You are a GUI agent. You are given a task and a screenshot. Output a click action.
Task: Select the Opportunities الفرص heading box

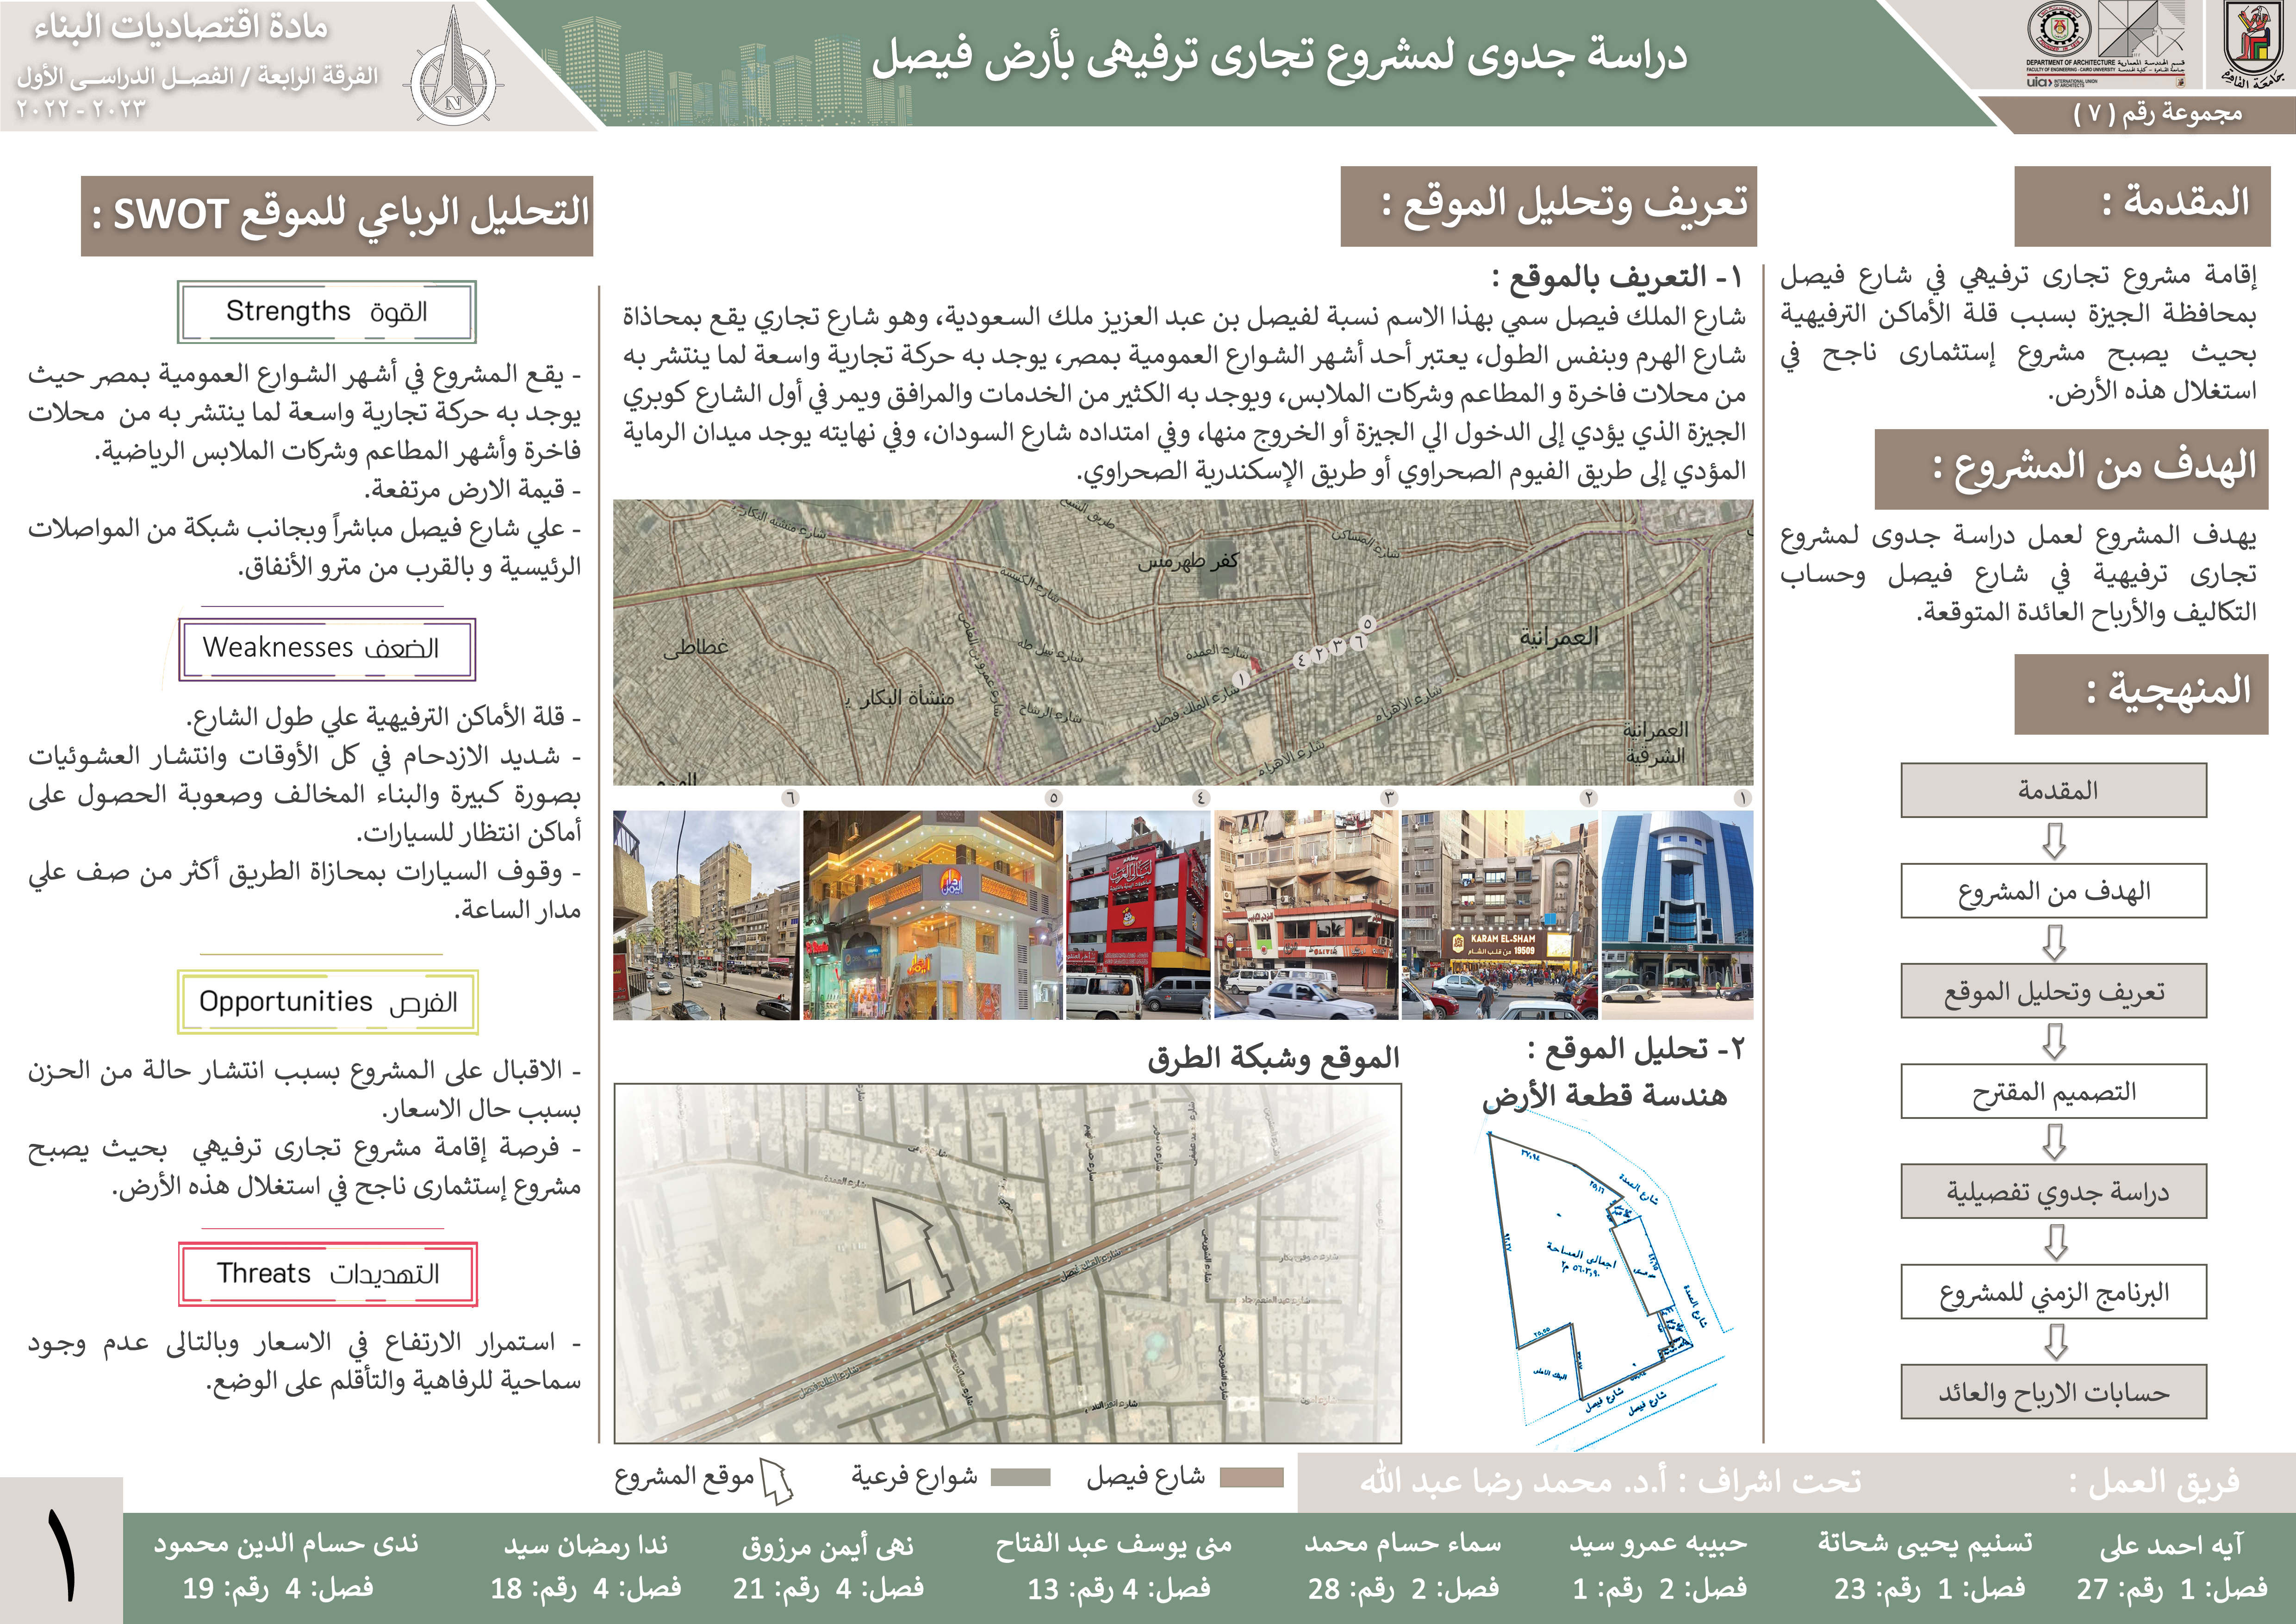[327, 1001]
